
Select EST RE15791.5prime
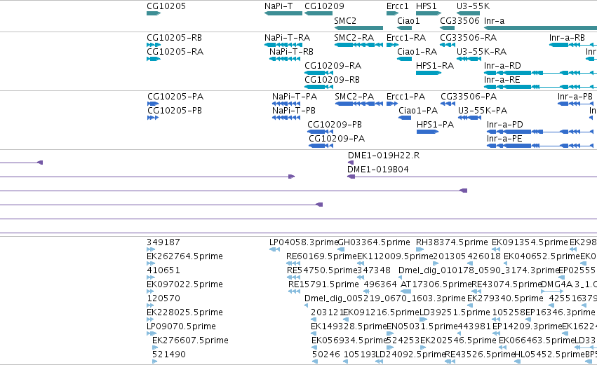coord(295,291)
